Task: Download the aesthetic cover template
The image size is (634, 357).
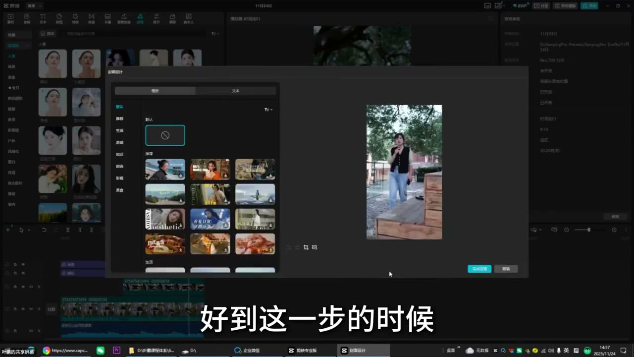Action: pyautogui.click(x=181, y=226)
